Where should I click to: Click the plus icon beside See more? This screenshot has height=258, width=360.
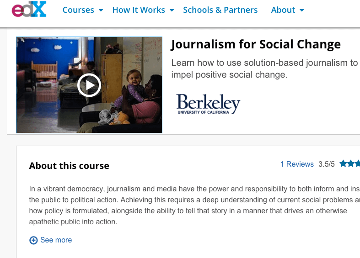[x=33, y=240]
